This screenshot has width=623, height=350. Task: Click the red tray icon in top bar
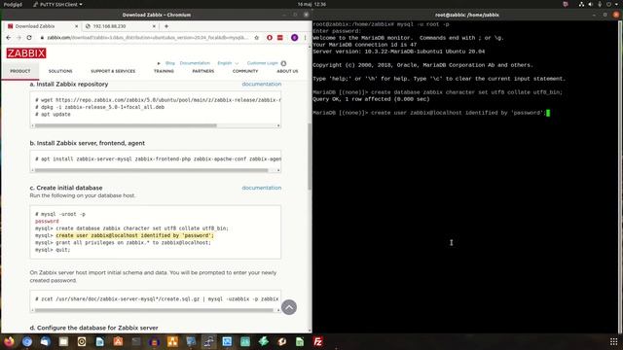[x=566, y=4]
